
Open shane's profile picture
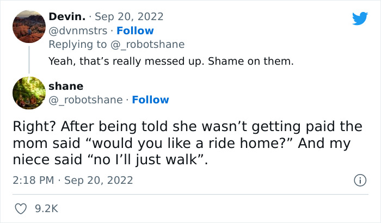pyautogui.click(x=29, y=93)
